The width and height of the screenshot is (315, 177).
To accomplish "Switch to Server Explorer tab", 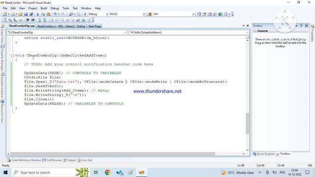I will 264,154.
